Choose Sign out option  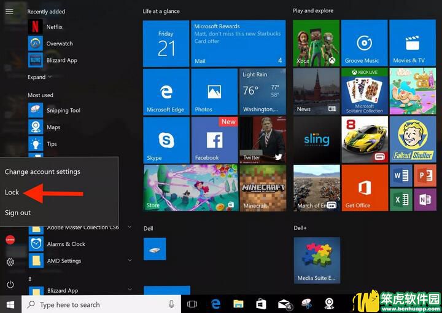(x=18, y=213)
